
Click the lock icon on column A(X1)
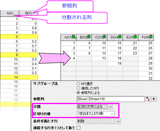[74, 36]
